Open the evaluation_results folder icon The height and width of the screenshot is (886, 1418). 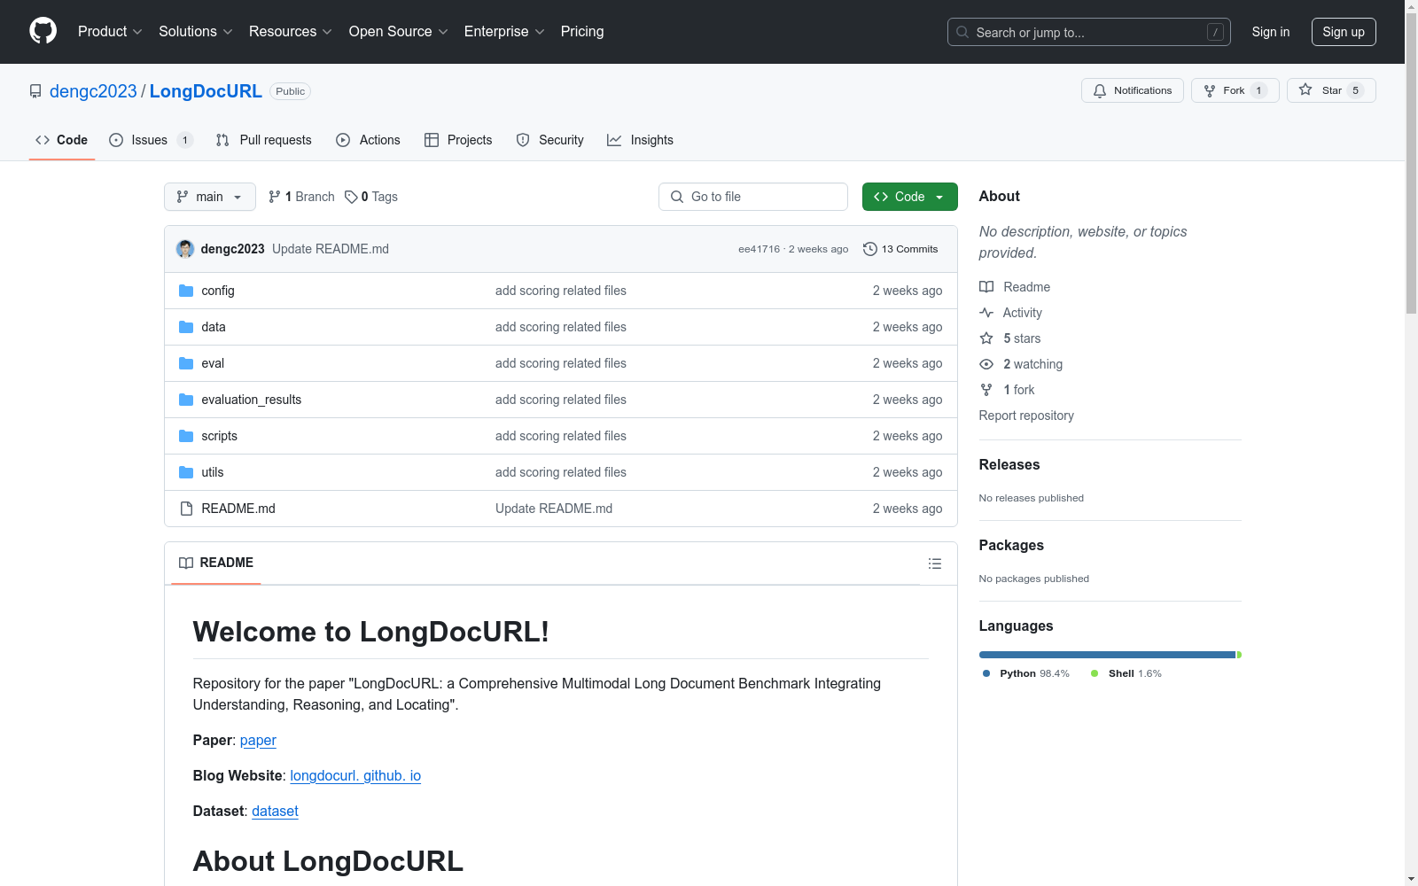186,400
